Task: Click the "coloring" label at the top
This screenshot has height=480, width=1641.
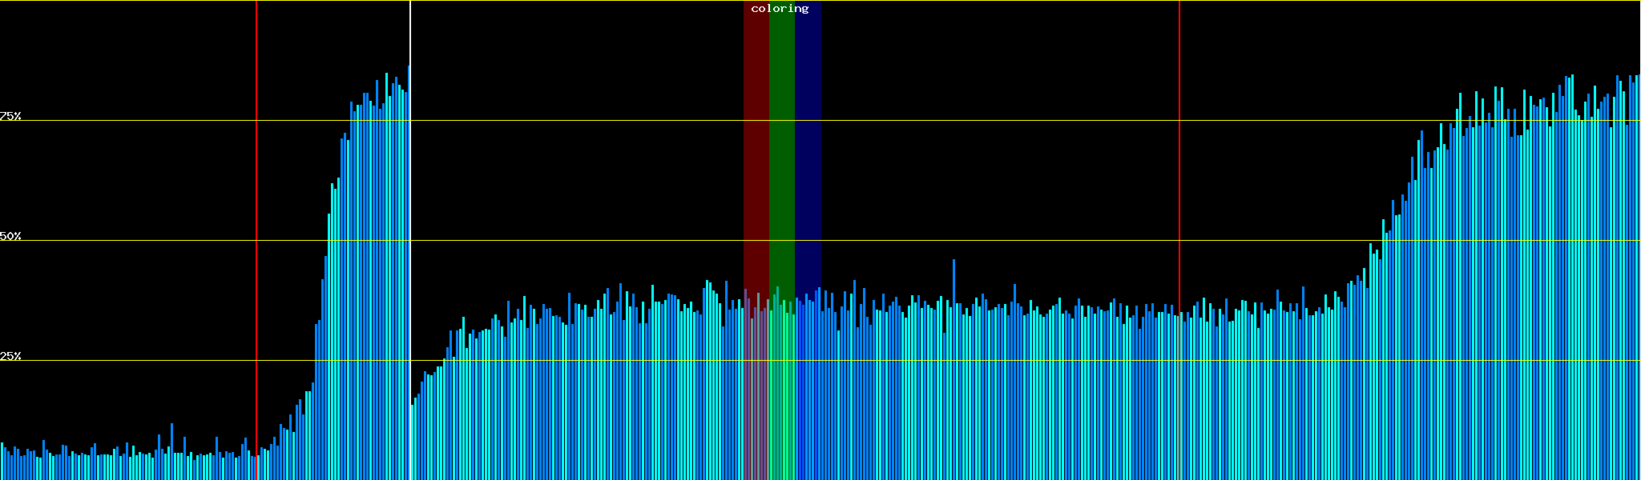Action: point(780,9)
